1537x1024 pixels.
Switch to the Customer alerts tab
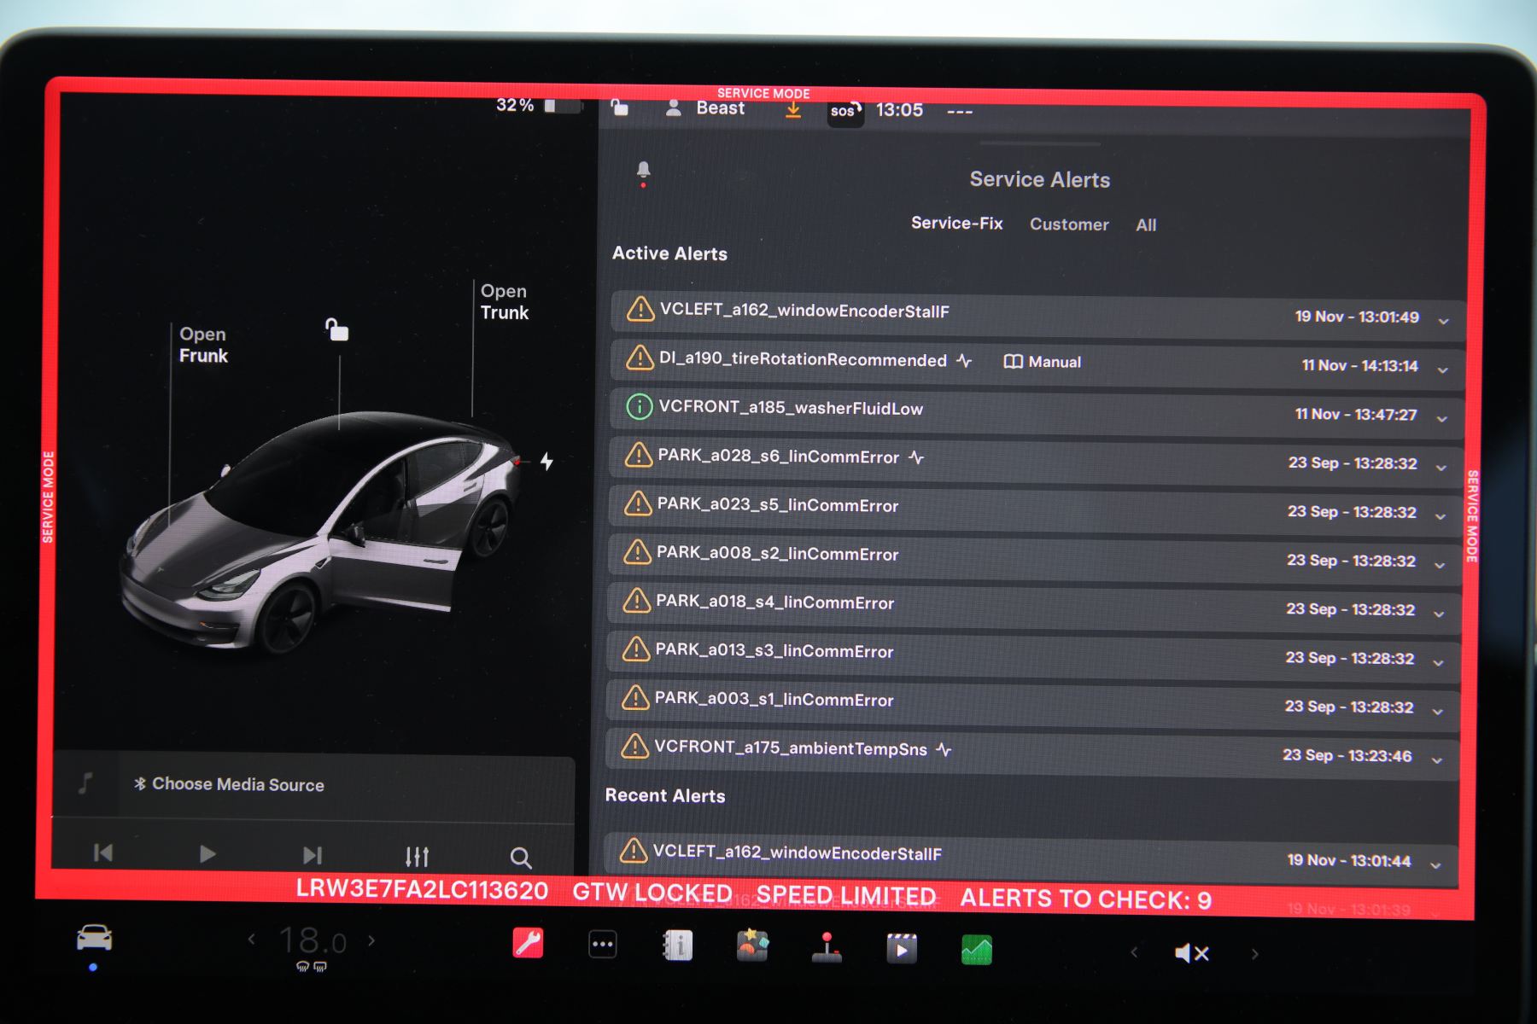[1069, 224]
